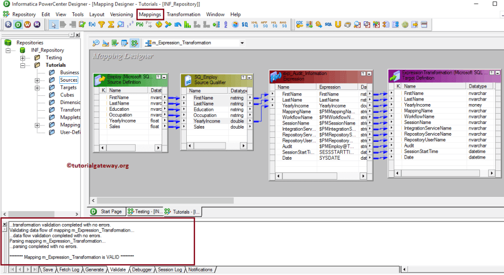Open the Mappings menu
The image size is (504, 275).
[x=150, y=14]
